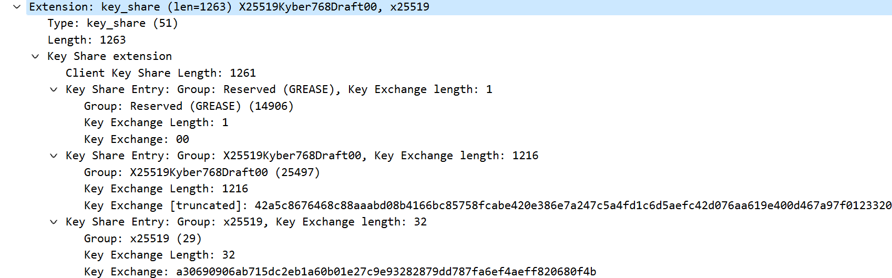Image resolution: width=892 pixels, height=278 pixels.
Task: Click the Key Exchange Length: 32 field
Action: [159, 255]
